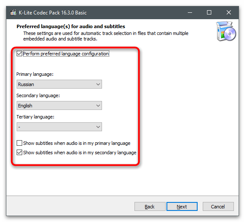245x222 pixels.
Task: Cancel the K-Lite installation
Action: [218, 207]
